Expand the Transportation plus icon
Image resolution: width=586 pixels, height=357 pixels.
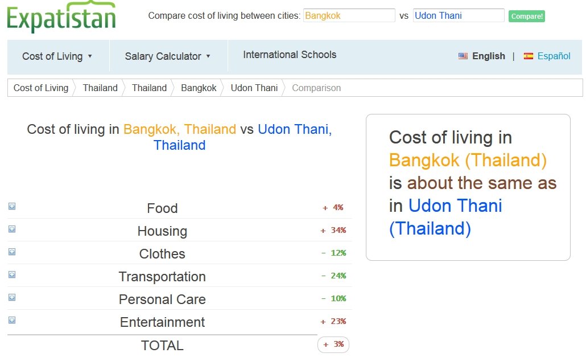(12, 274)
